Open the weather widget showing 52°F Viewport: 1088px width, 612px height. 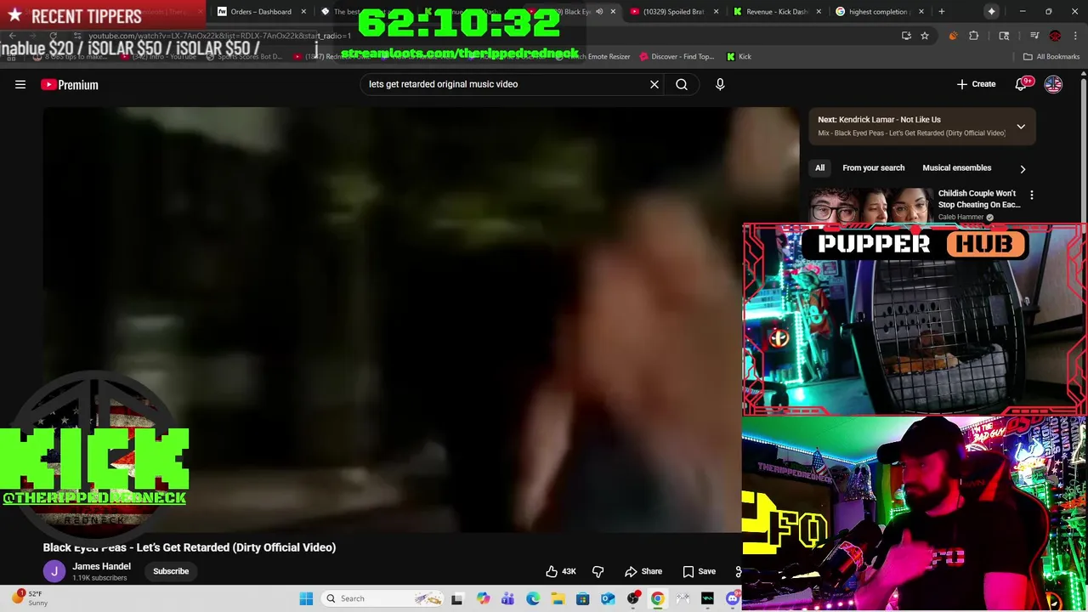point(31,598)
